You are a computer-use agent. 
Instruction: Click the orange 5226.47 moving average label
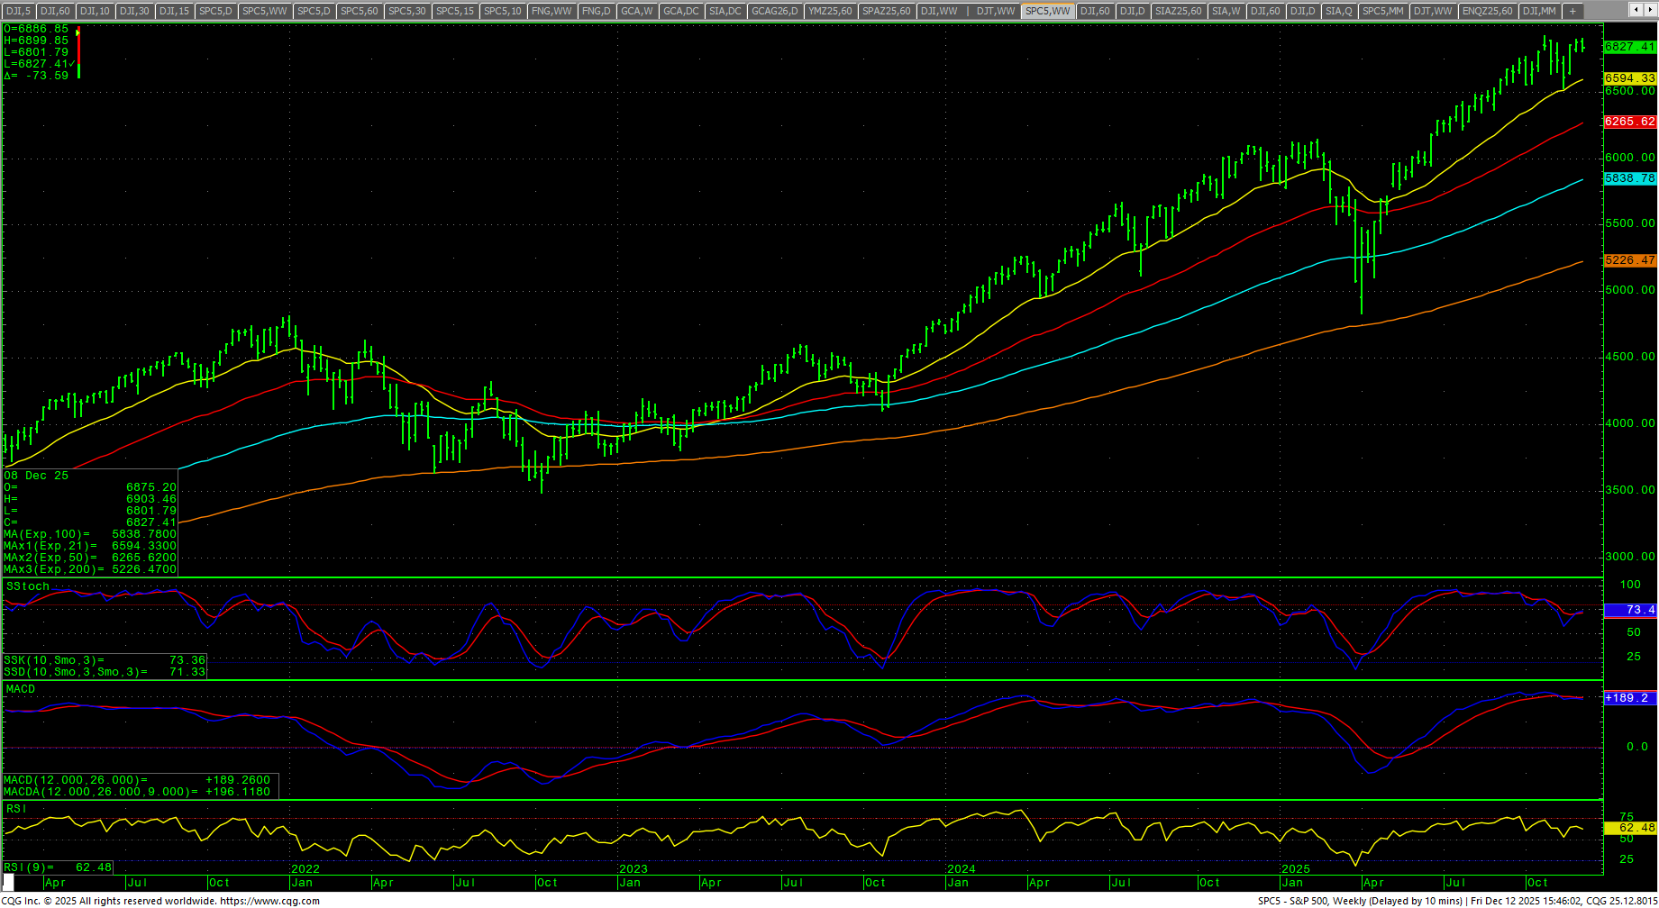pyautogui.click(x=1629, y=260)
